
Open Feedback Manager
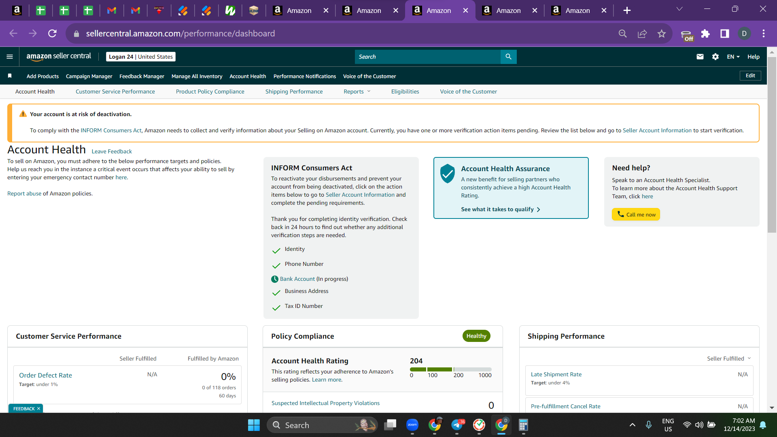click(142, 76)
